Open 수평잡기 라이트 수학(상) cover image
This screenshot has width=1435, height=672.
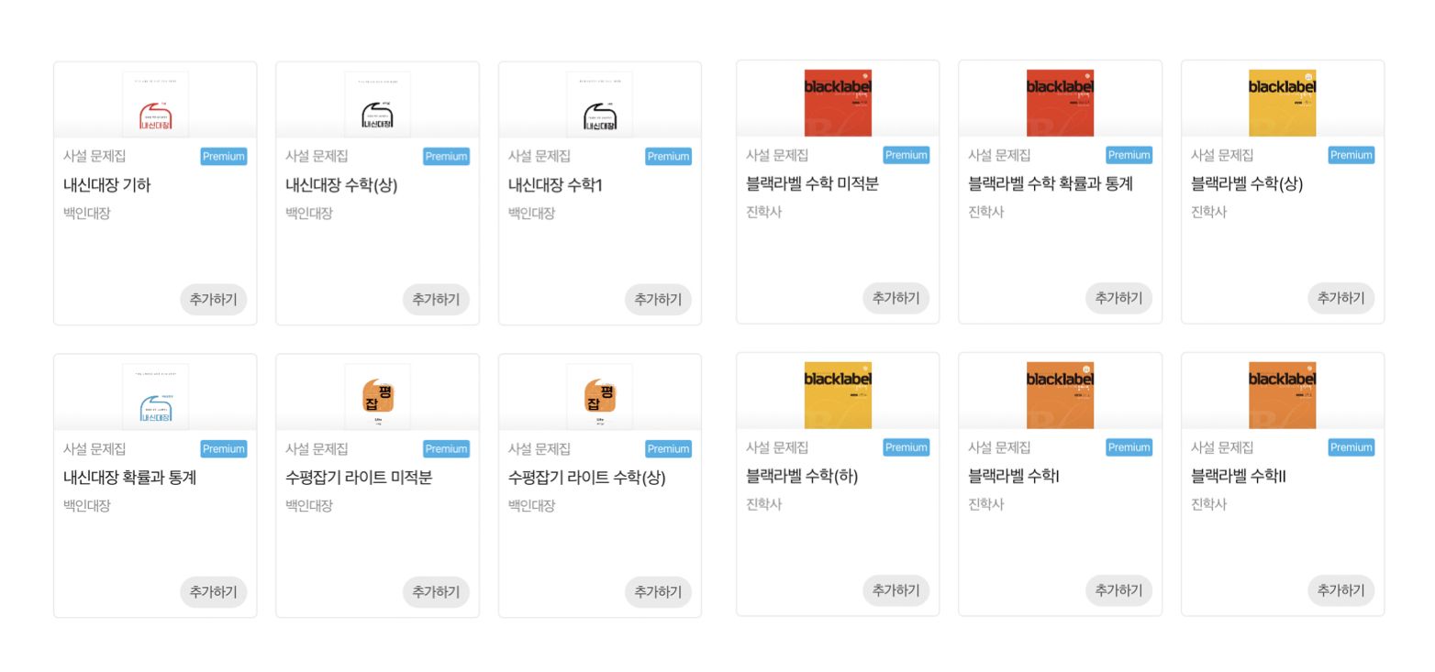(599, 396)
